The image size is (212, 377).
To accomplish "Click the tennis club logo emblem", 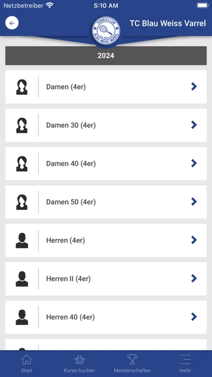I will 106,31.
